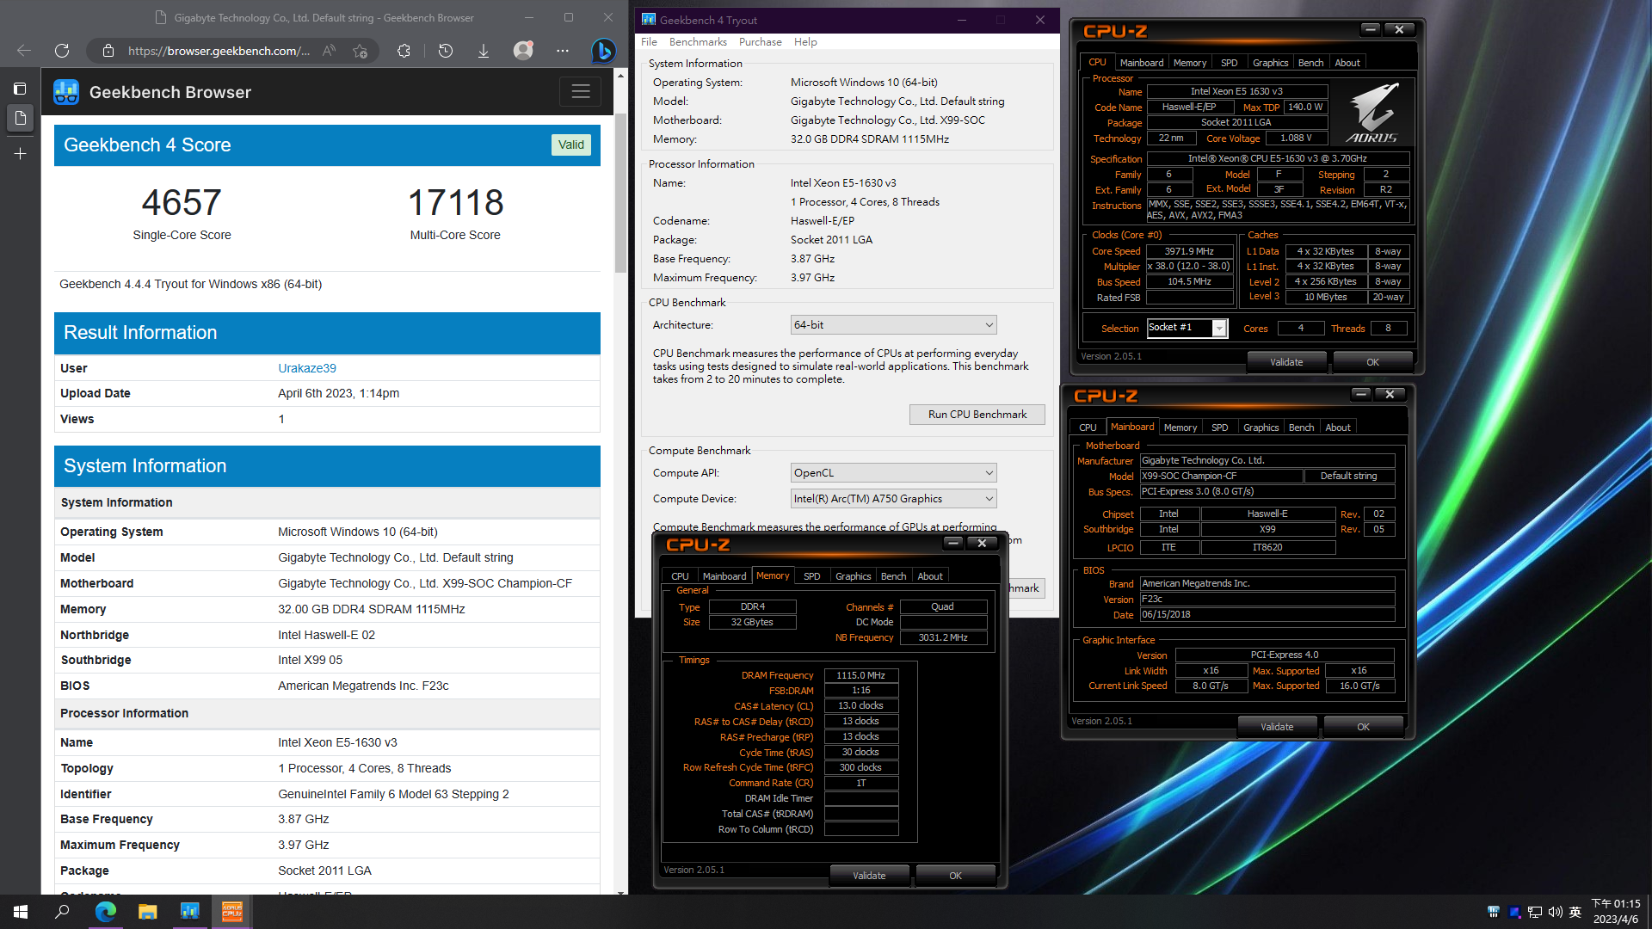Open the Urakaze39 user link
Screen dimensions: 1652x929
[307, 368]
